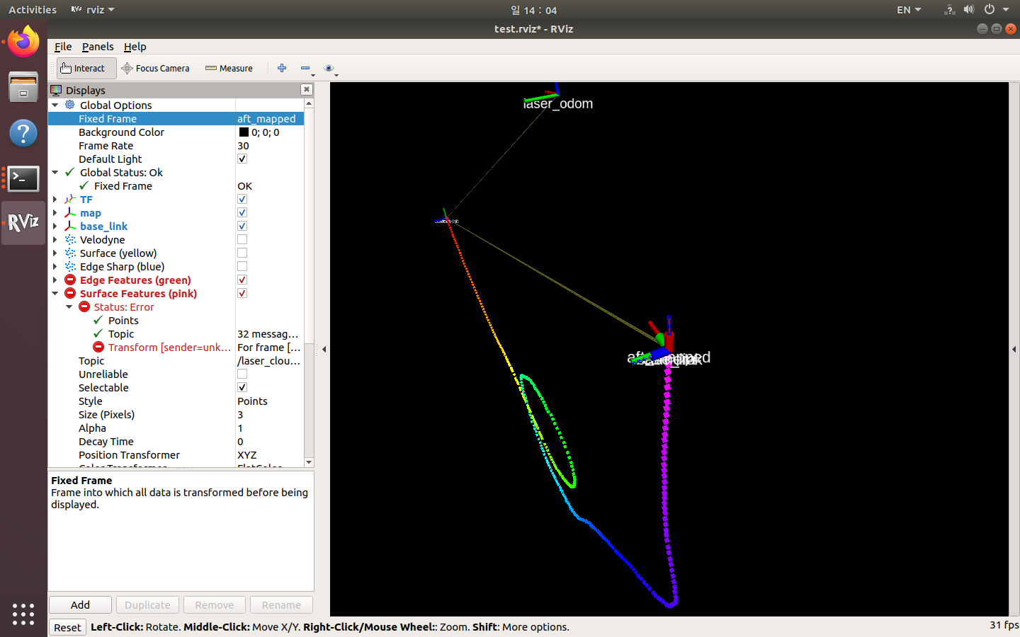Expand the TF display item
This screenshot has width=1020, height=637.
tap(55, 200)
